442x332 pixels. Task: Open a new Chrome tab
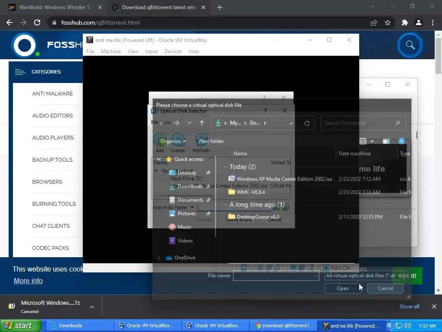pyautogui.click(x=220, y=7)
